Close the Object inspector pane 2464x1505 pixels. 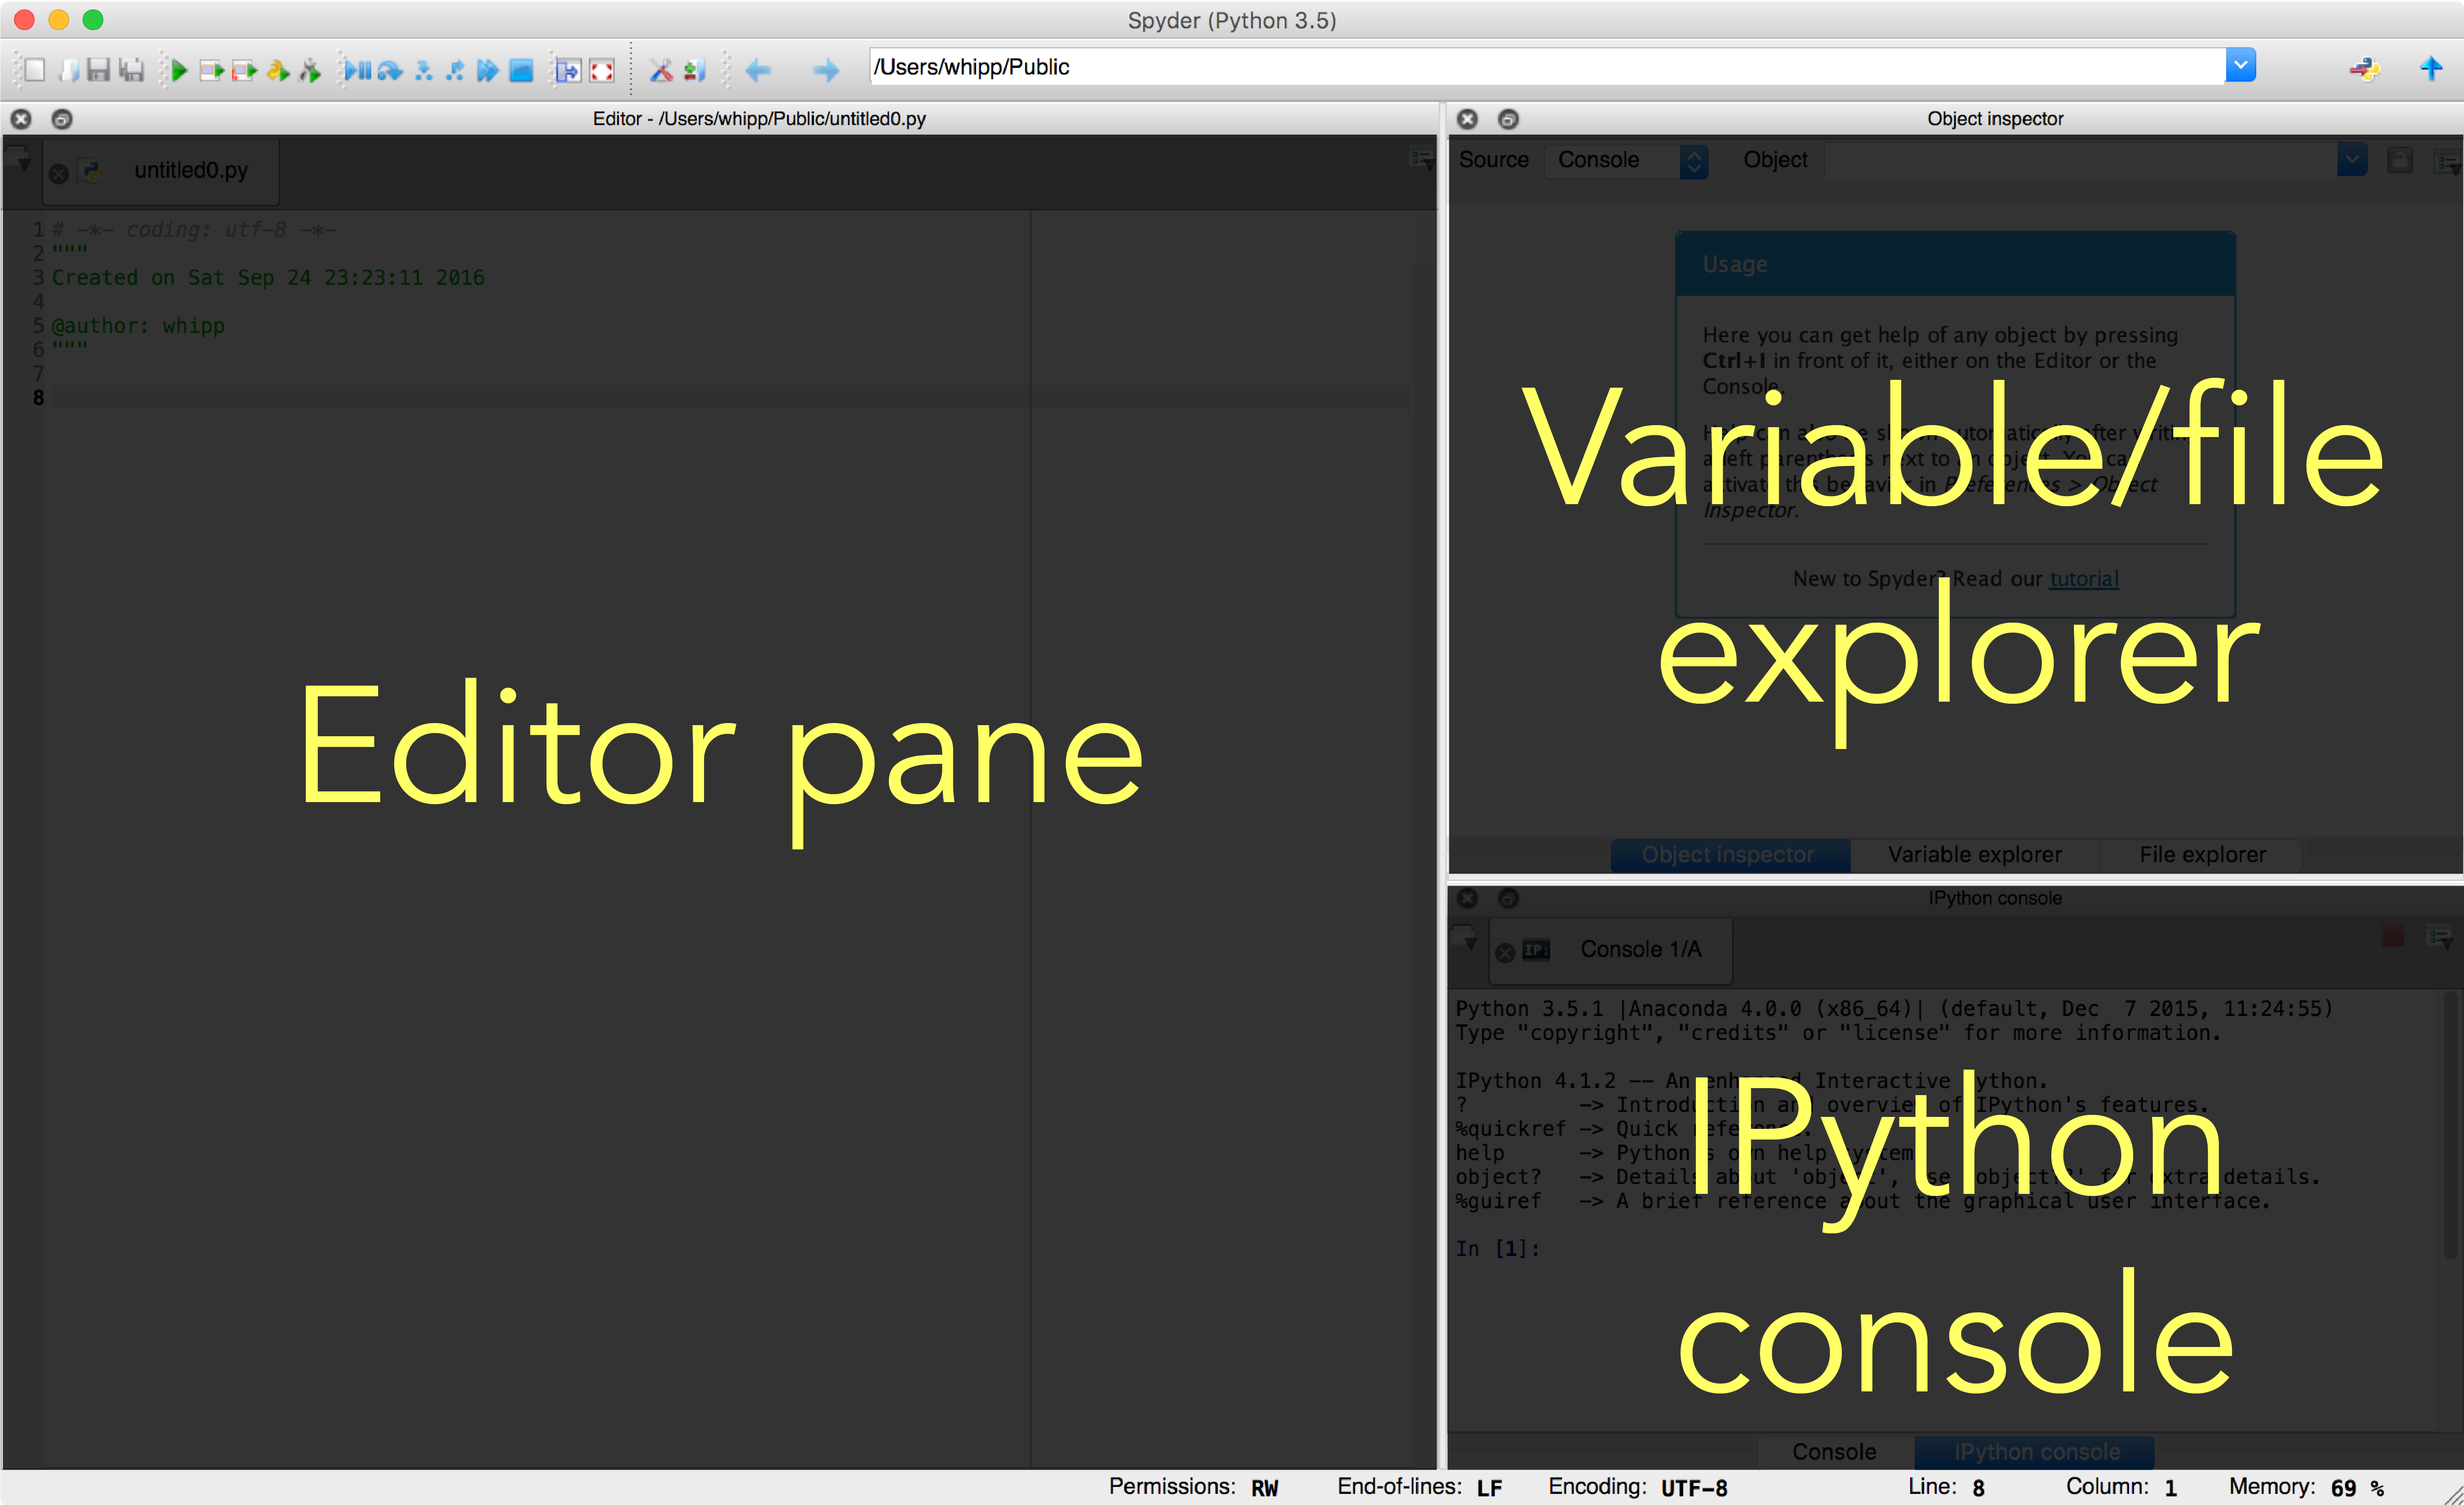point(1467,119)
